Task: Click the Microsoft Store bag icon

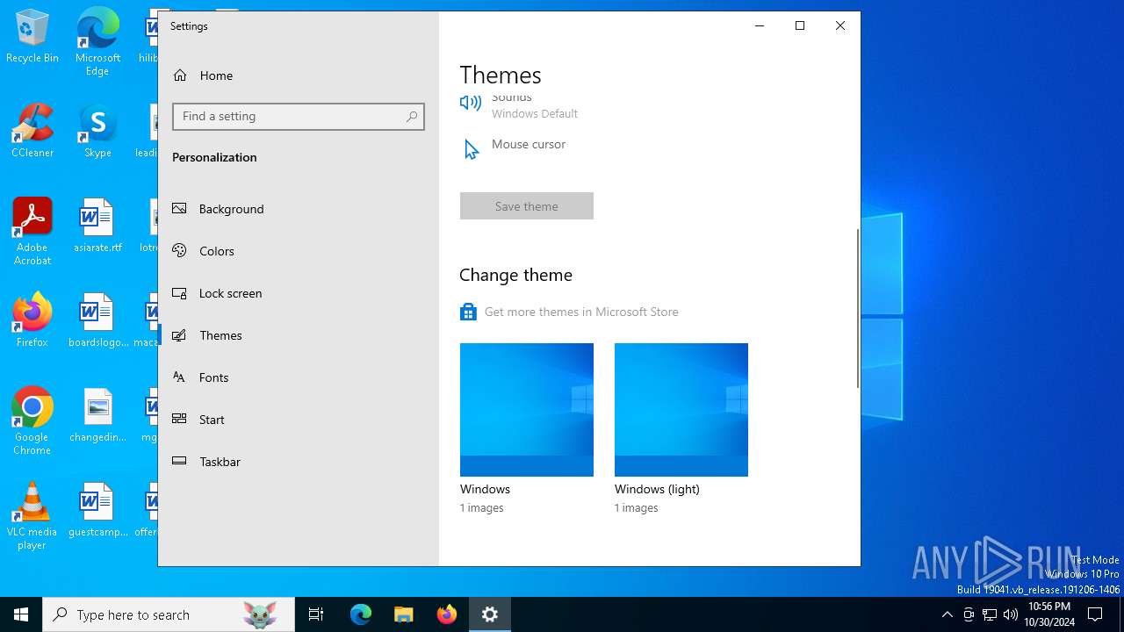Action: click(x=468, y=312)
